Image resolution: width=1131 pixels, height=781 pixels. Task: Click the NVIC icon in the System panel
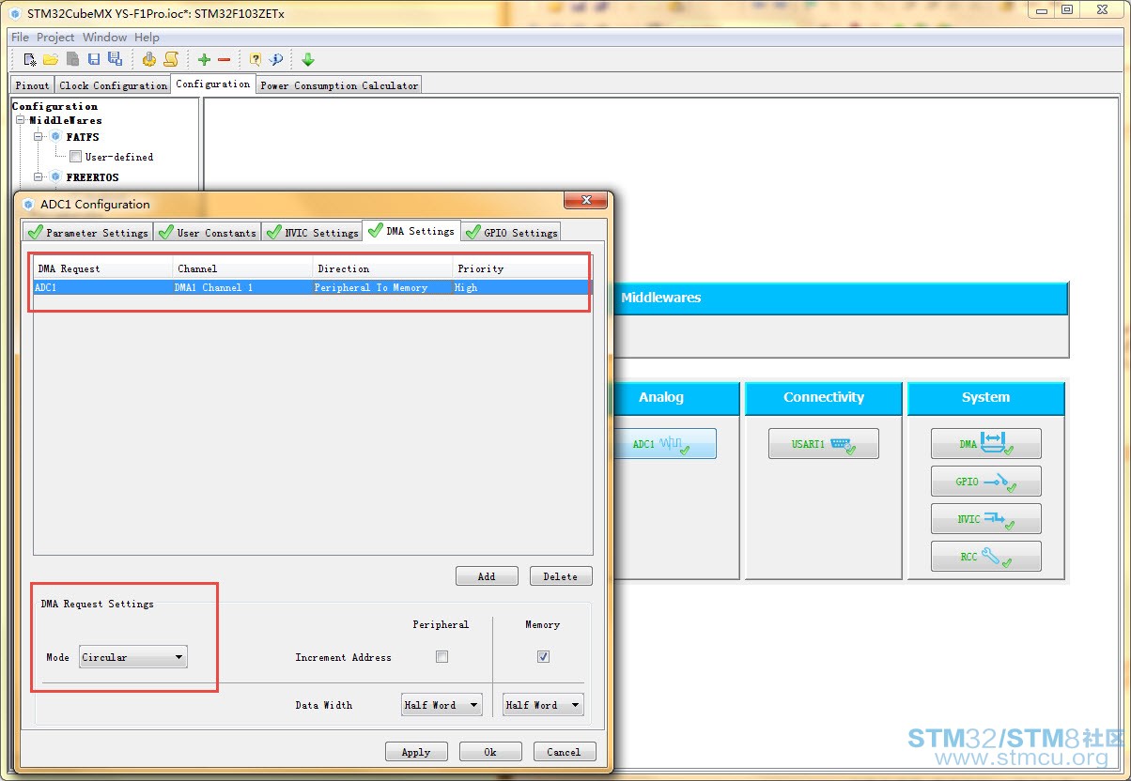pyautogui.click(x=998, y=519)
